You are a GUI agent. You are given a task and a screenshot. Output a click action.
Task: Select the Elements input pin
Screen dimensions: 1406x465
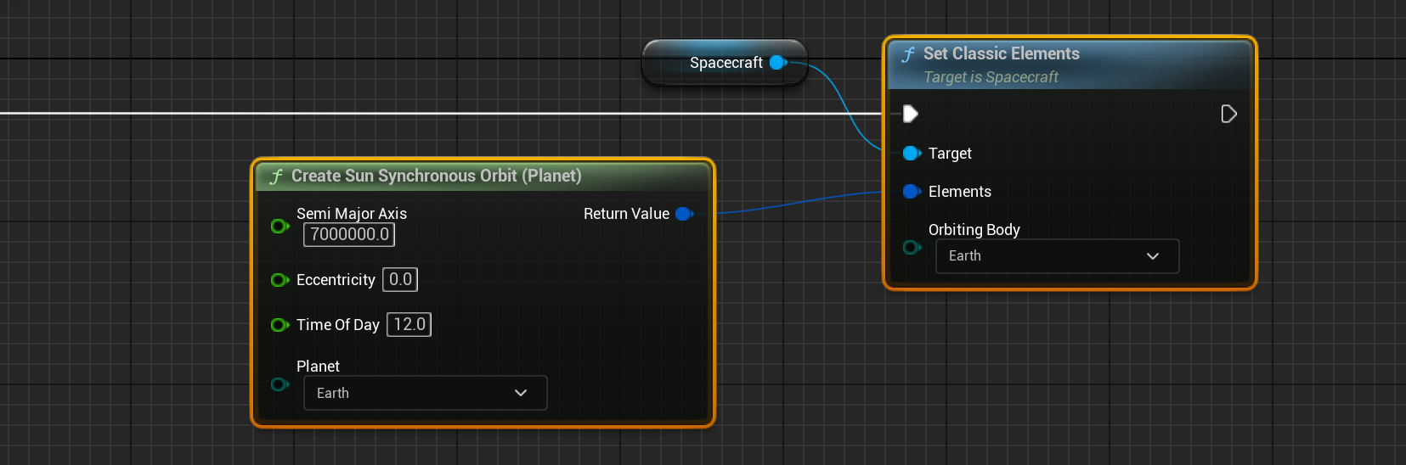(x=912, y=192)
